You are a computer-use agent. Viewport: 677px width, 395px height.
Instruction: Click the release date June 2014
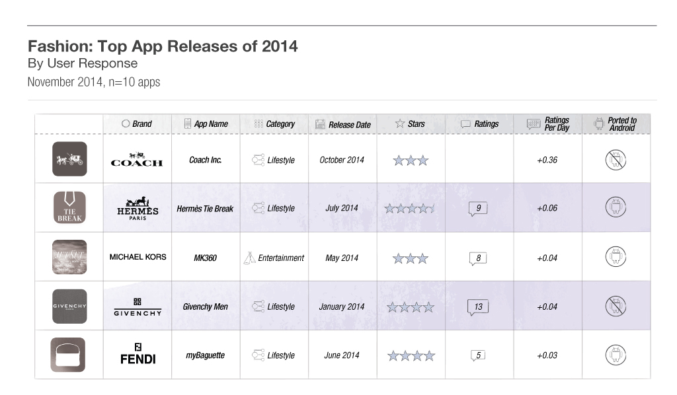pos(342,355)
